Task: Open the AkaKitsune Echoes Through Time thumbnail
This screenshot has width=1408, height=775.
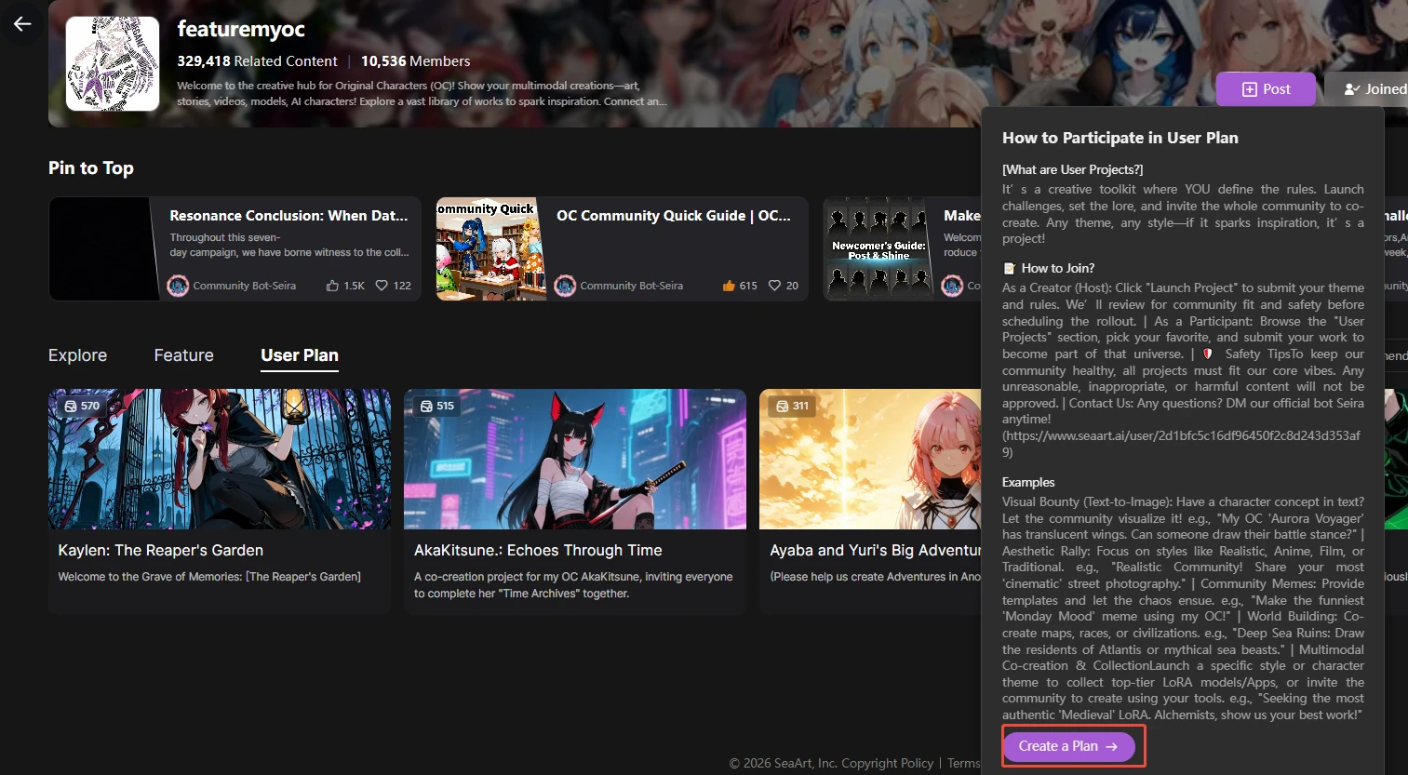Action: (x=574, y=459)
